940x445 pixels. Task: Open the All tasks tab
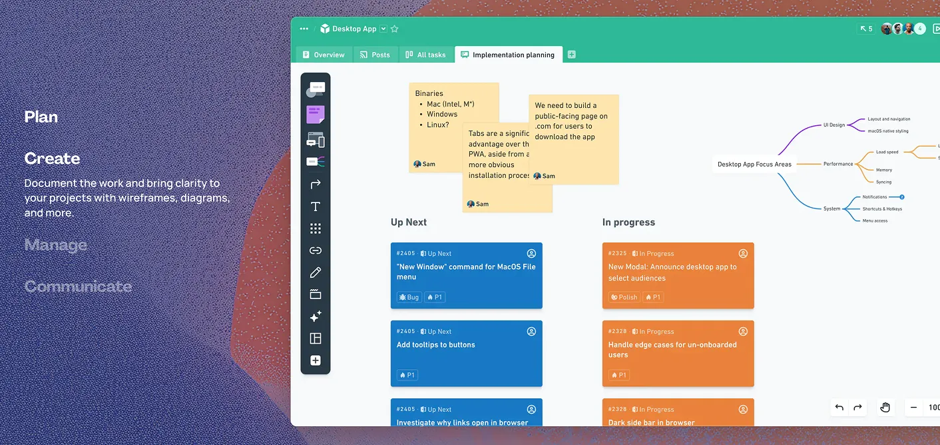tap(425, 55)
